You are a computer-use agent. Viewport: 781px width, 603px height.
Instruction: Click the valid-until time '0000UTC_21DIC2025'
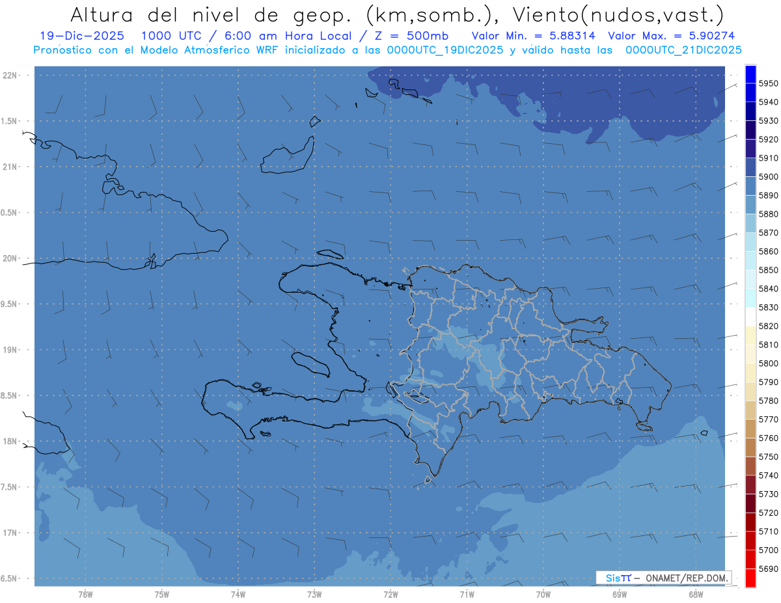pos(683,50)
